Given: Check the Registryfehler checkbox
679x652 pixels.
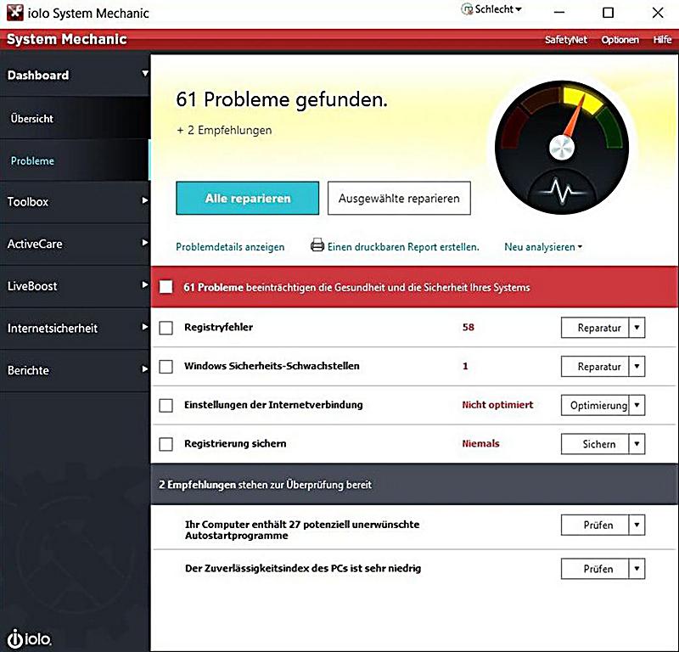Looking at the screenshot, I should [166, 328].
